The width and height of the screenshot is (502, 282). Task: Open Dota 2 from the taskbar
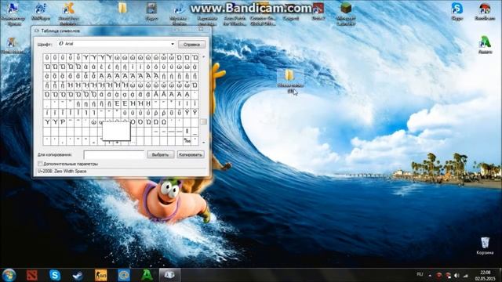pyautogui.click(x=32, y=275)
